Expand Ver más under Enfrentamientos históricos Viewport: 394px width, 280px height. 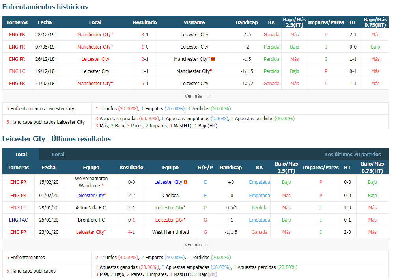(198, 96)
